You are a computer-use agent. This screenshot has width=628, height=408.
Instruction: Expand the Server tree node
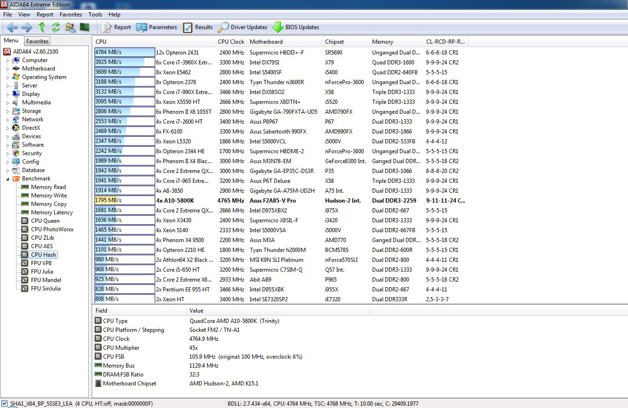[x=7, y=86]
